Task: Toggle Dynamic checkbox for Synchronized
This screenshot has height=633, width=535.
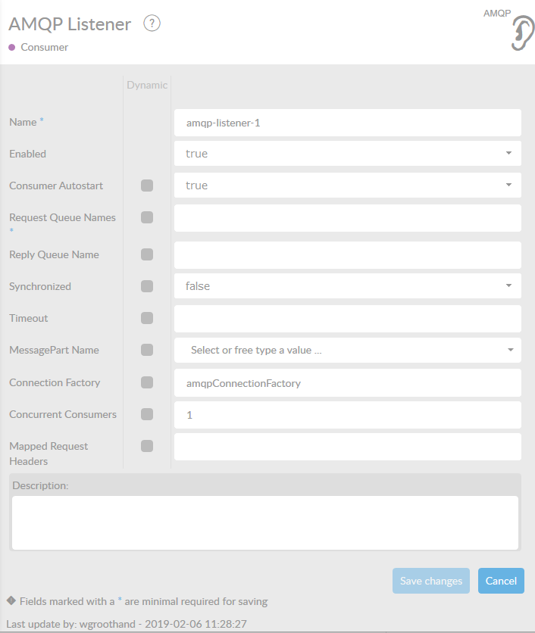Action: tap(147, 286)
